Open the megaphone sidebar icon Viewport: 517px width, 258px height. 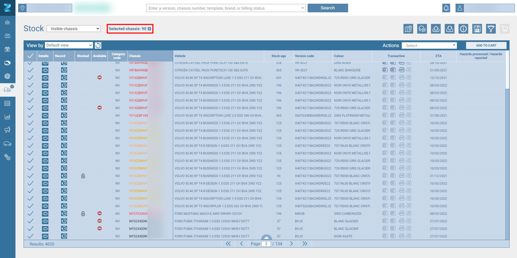pyautogui.click(x=7, y=130)
